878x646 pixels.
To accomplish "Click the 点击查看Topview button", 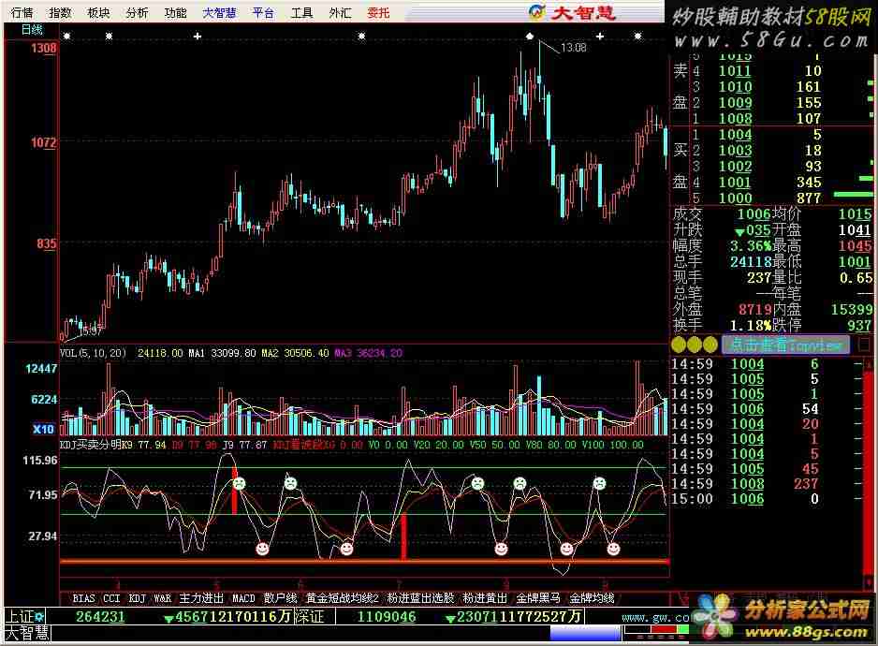I will 785,345.
